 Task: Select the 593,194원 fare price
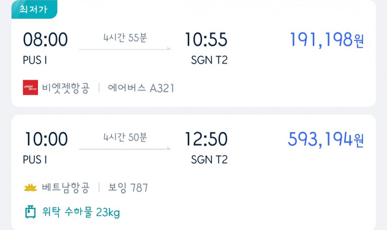coord(326,139)
